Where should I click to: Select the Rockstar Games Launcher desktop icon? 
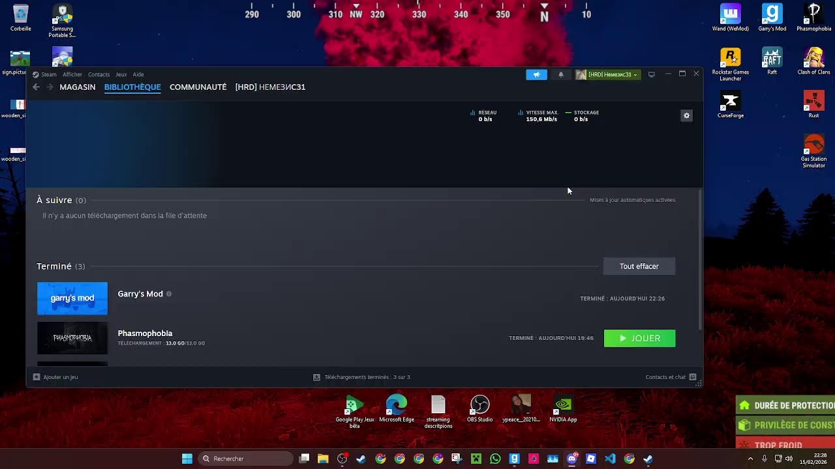(730, 64)
